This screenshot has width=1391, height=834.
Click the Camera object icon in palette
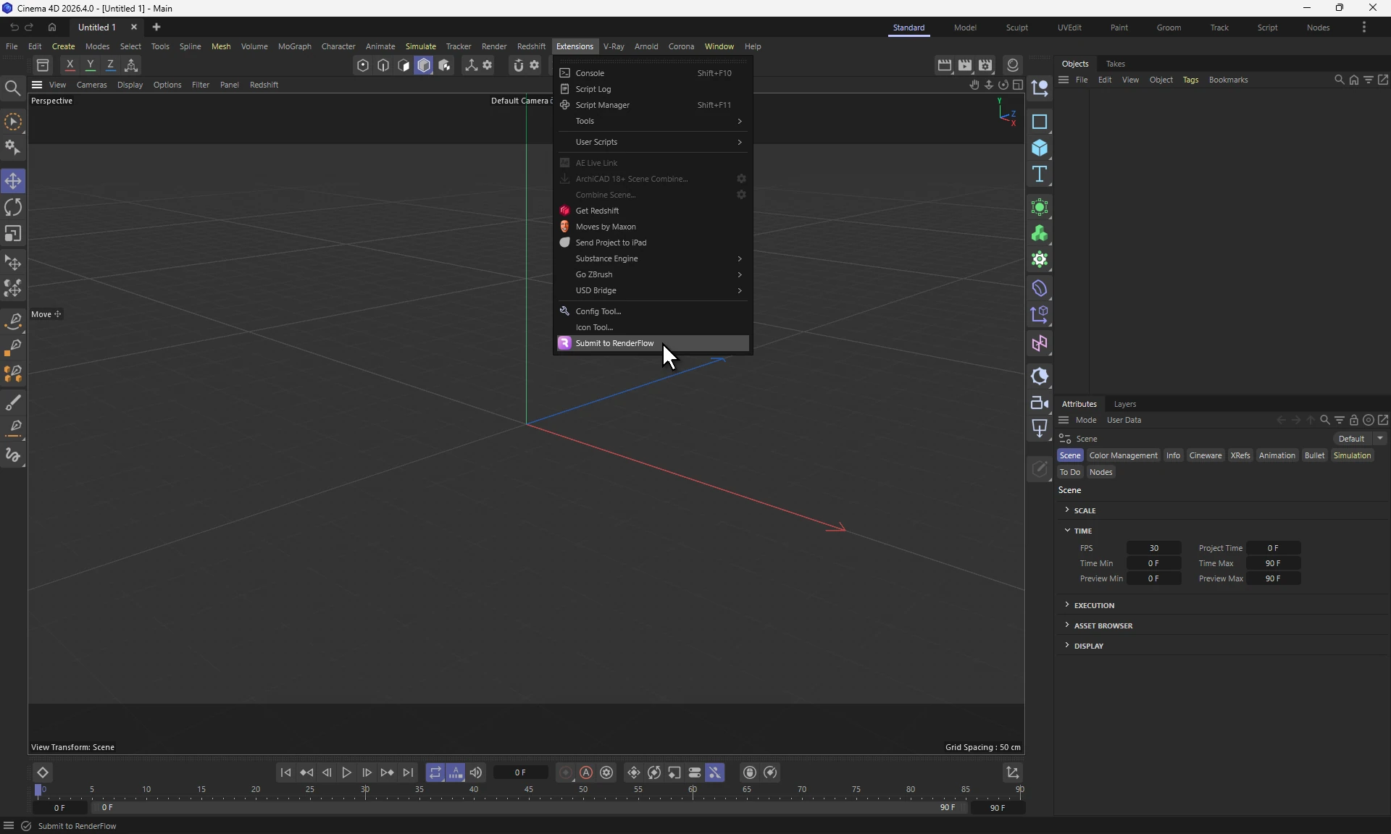(1040, 403)
